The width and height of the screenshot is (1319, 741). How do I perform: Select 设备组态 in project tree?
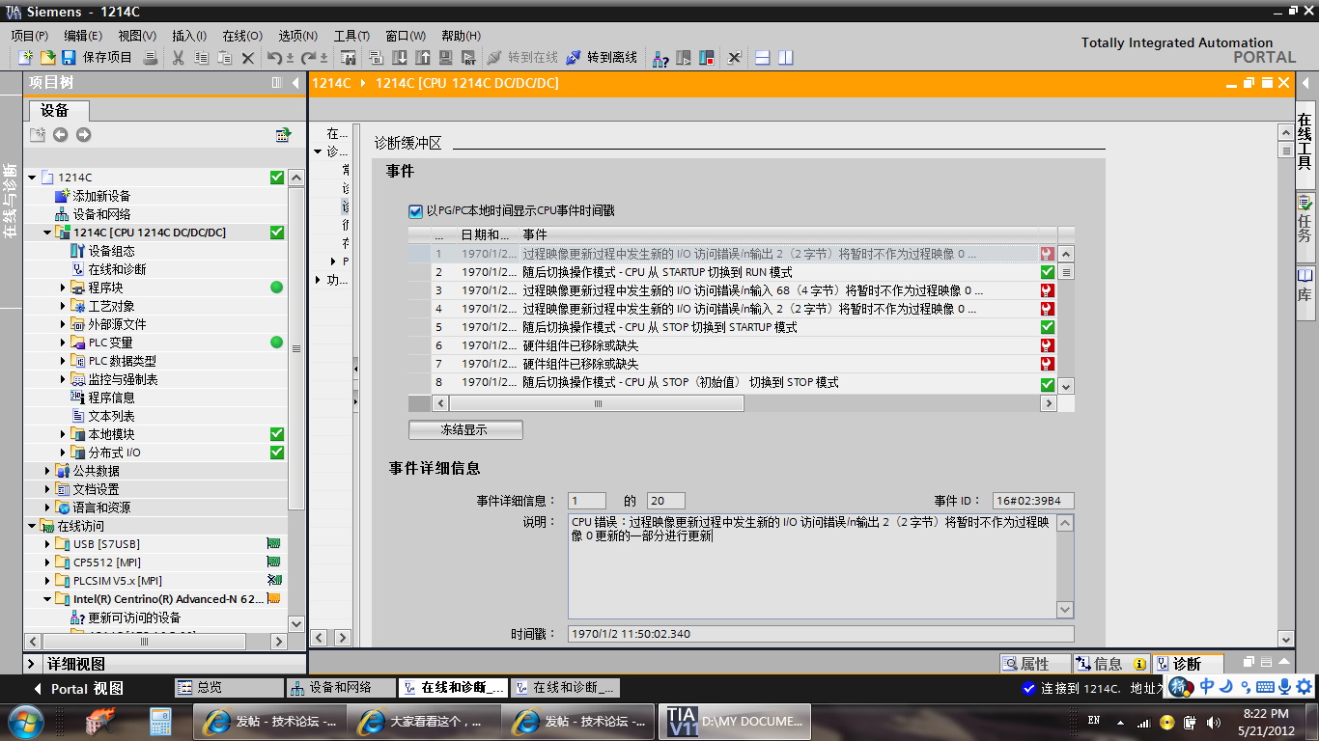click(112, 251)
